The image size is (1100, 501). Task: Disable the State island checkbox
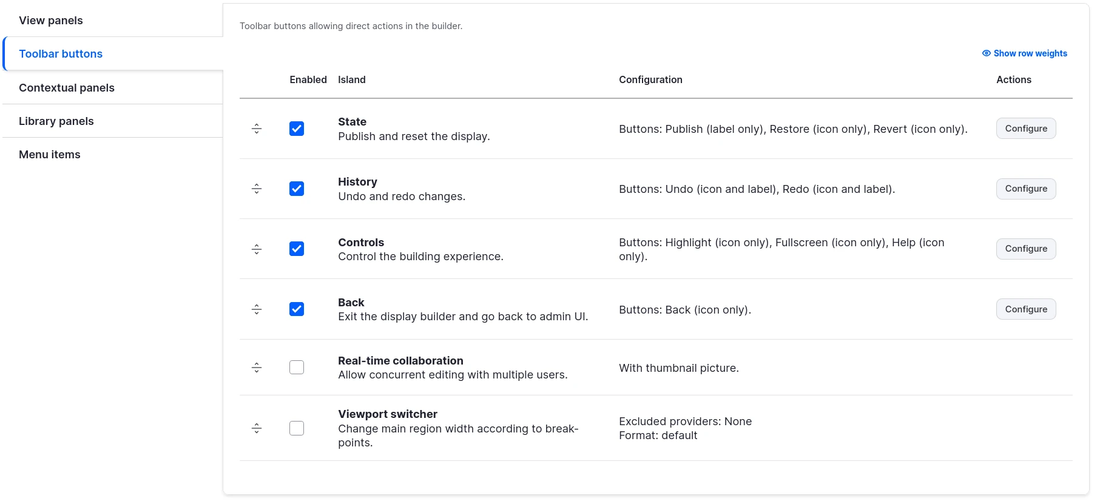point(297,129)
